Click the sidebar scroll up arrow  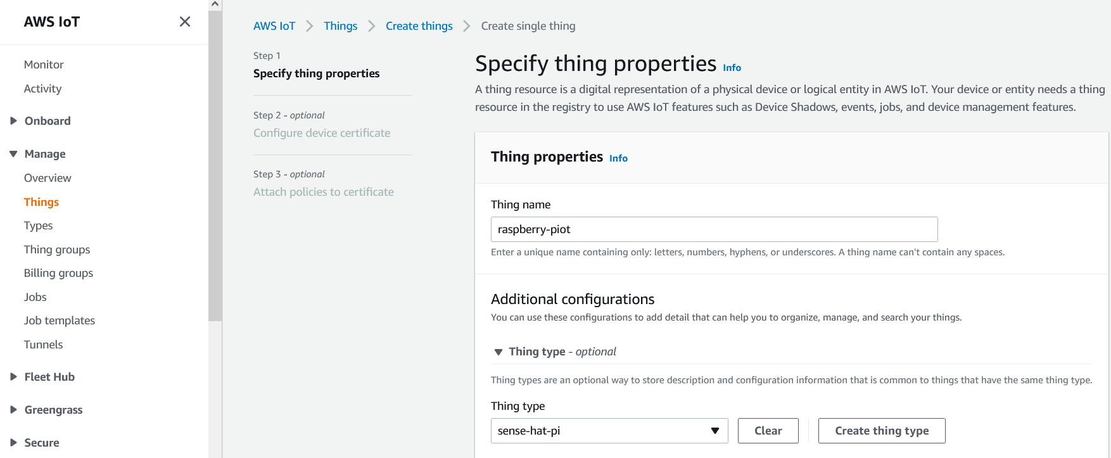[x=215, y=4]
